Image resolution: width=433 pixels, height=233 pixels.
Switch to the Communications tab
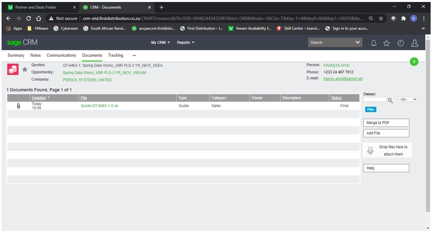click(x=61, y=55)
